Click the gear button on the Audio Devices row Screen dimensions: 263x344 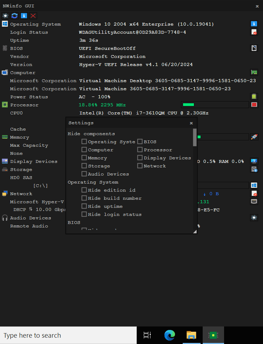[254, 218]
